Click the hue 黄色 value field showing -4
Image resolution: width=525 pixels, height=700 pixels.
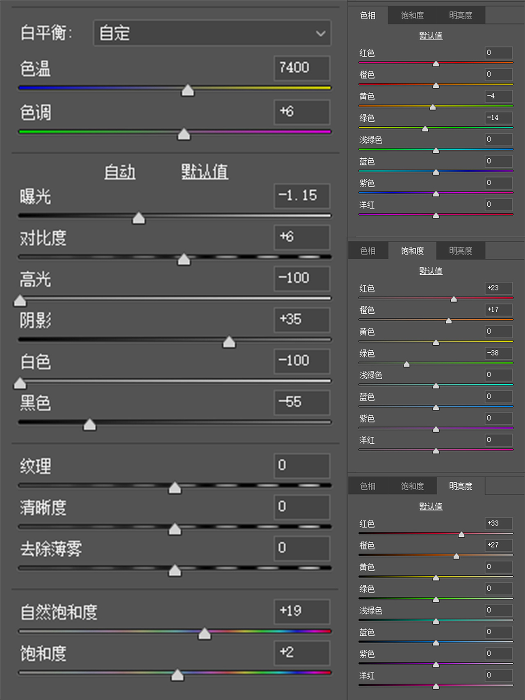tap(499, 96)
